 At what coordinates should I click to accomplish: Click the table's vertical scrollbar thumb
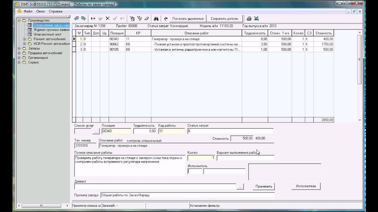pos(359,59)
